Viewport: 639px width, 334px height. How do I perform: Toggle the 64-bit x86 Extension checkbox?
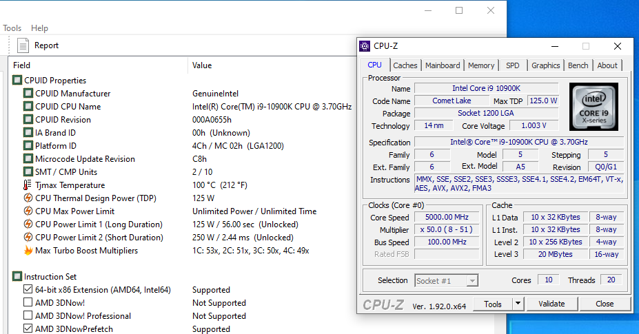click(28, 289)
